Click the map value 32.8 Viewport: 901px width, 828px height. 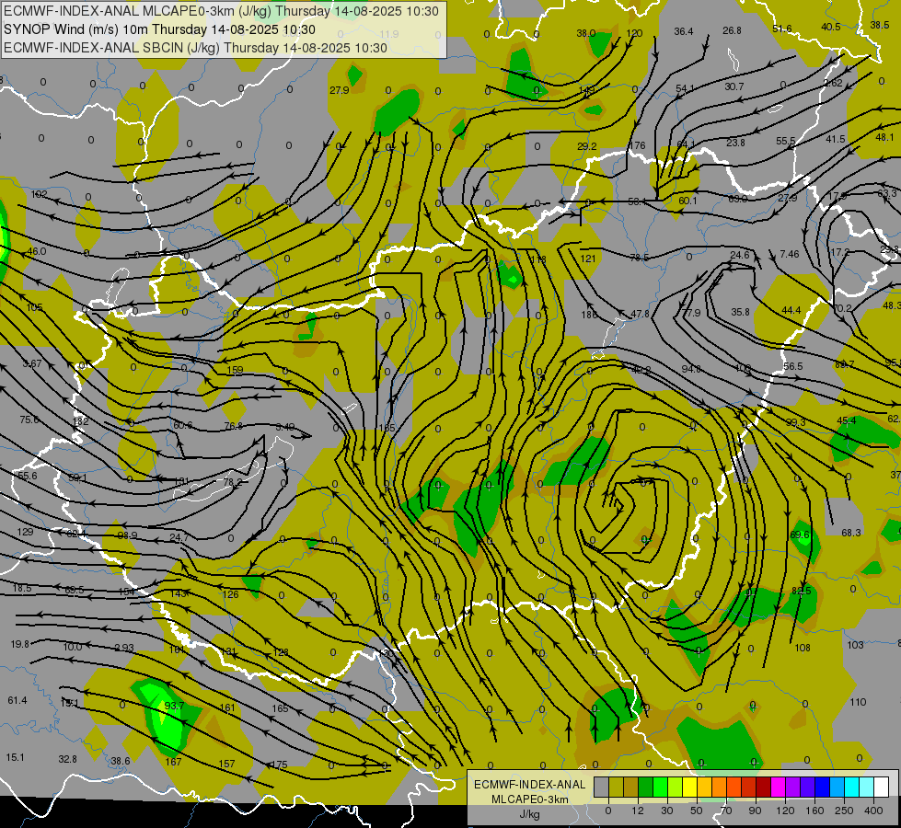tap(67, 759)
